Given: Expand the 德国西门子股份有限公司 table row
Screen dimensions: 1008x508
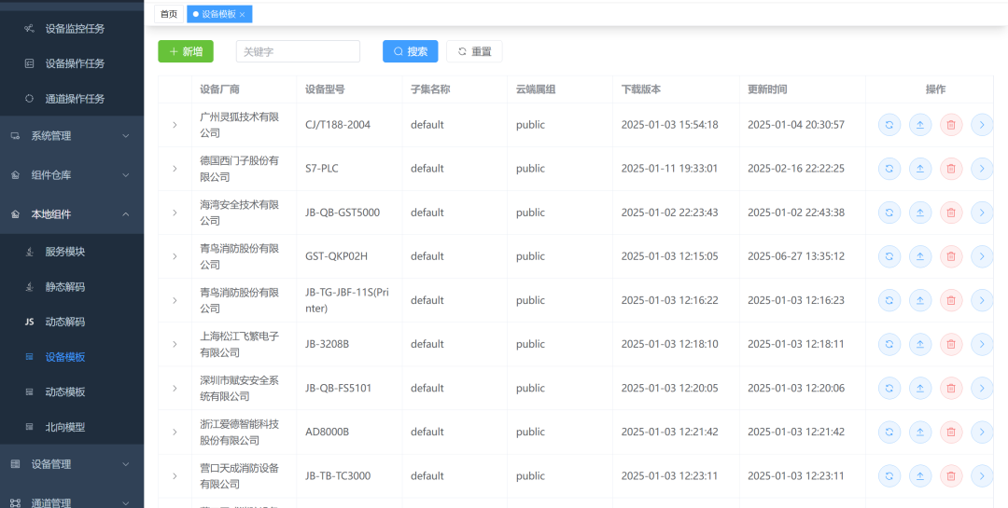Looking at the screenshot, I should click(175, 169).
